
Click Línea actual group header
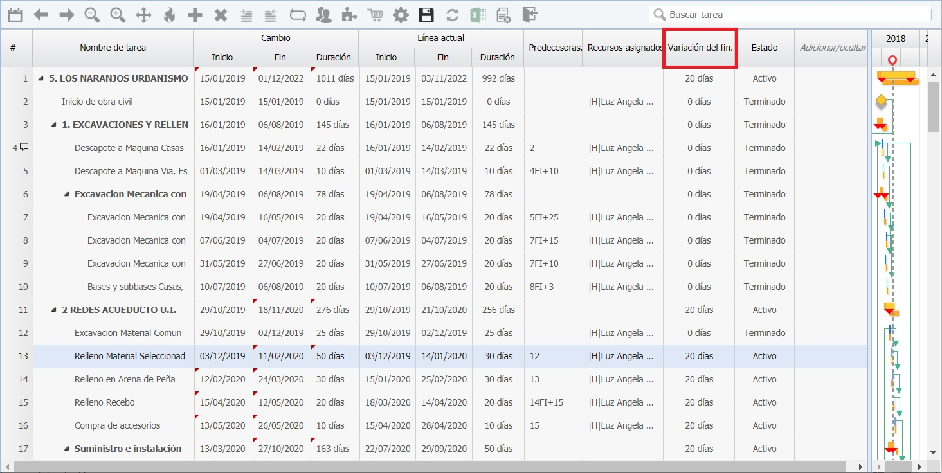click(x=440, y=38)
